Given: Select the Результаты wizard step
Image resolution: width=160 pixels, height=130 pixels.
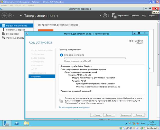Looking at the screenshot, I should click(x=42, y=77).
